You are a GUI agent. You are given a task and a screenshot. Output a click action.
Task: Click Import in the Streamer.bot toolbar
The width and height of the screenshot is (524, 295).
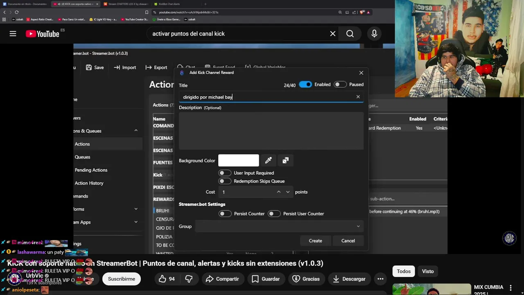[x=125, y=68]
